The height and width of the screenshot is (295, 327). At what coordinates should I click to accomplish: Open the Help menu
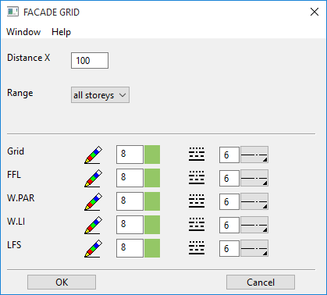(x=61, y=32)
